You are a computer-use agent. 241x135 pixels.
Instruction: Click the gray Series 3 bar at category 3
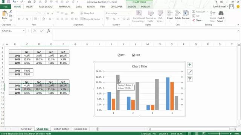click(x=157, y=94)
